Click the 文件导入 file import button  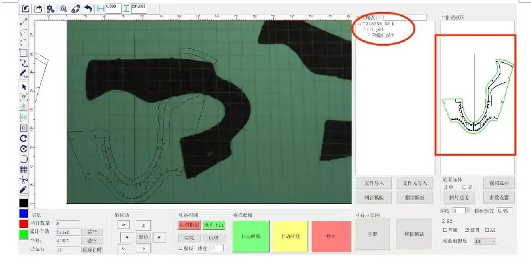pyautogui.click(x=374, y=183)
